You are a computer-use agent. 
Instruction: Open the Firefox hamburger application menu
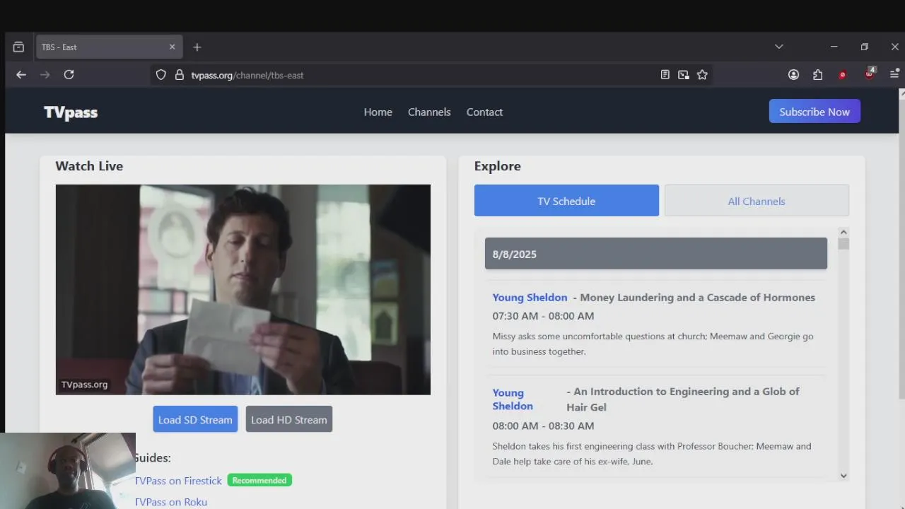pos(894,74)
